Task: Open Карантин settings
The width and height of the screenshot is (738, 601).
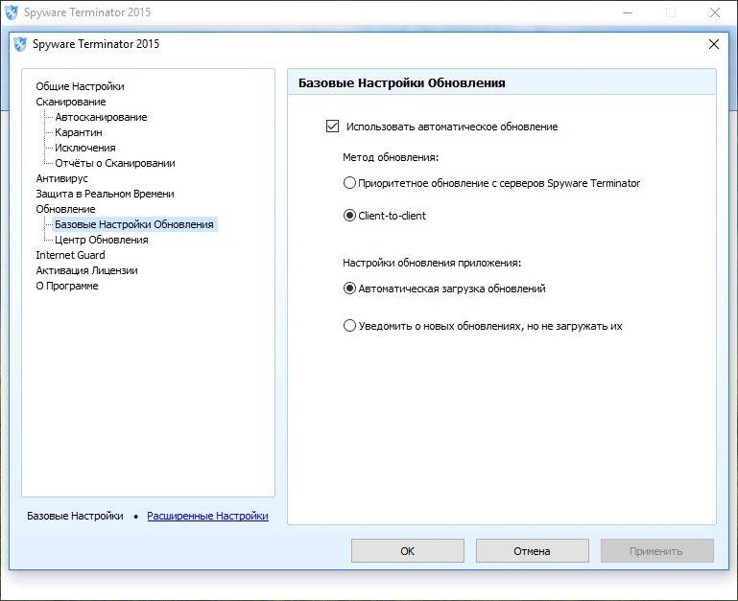Action: pos(78,132)
